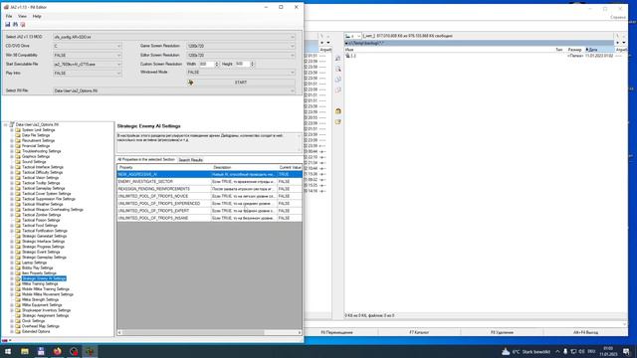Open the CD/DVD Drive dropdown
The height and width of the screenshot is (358, 637).
coord(87,46)
